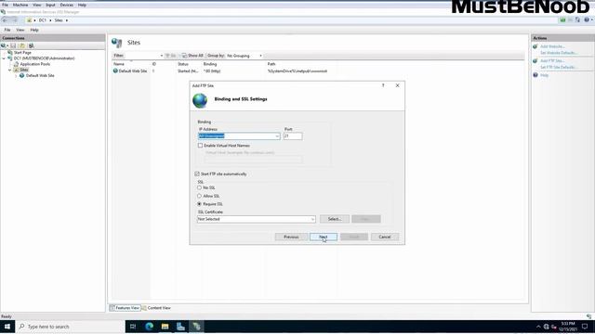Click the up folder icon in Connections toolbar
Screen dimensions: 595x334
[22, 45]
